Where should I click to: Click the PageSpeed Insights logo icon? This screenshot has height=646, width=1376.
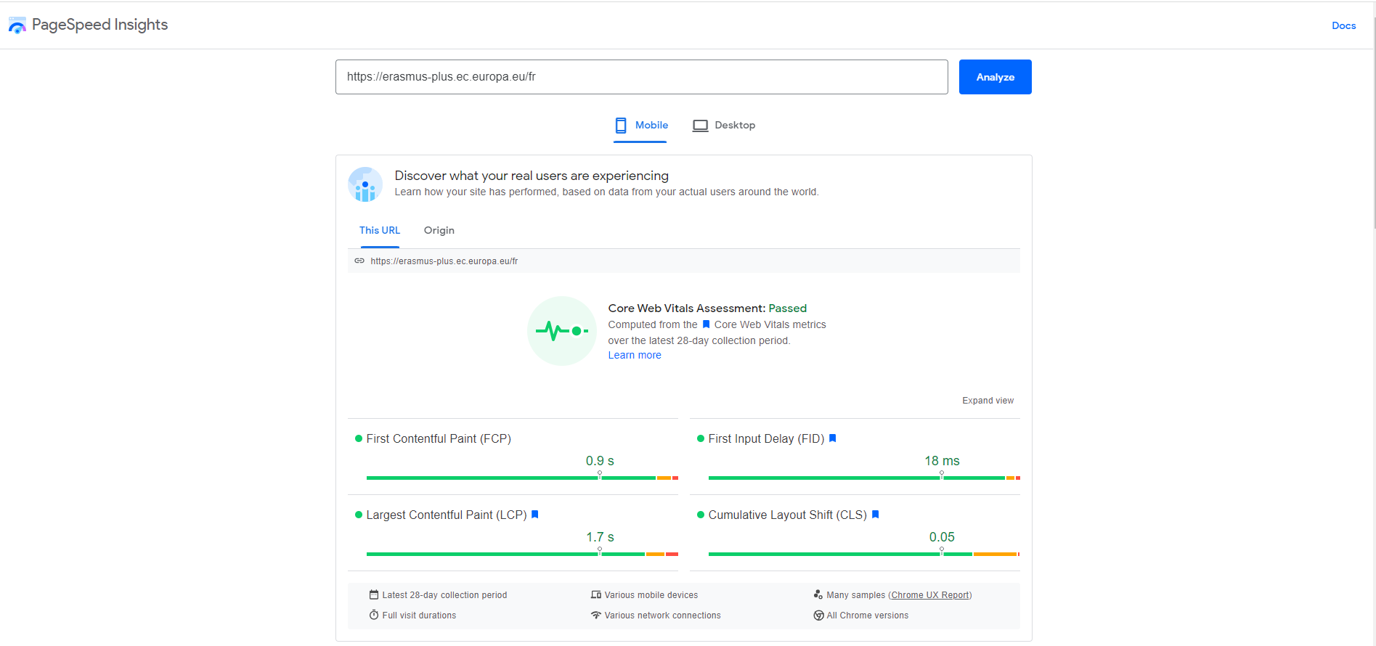17,25
